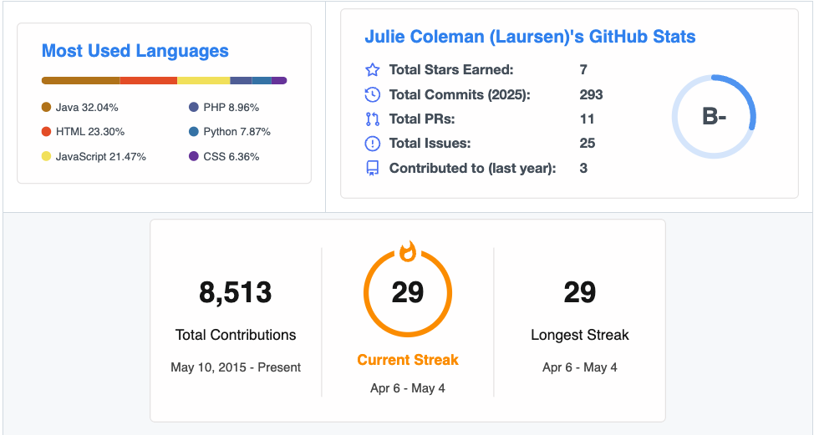The height and width of the screenshot is (435, 814).
Task: Click the Most Used Languages heading
Action: [x=135, y=51]
